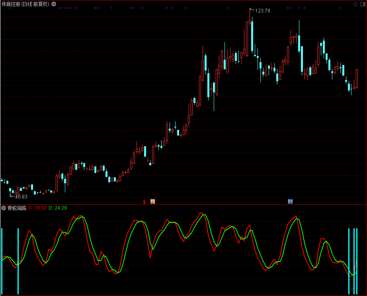Click the D: 24.29 indicator value

click(58, 208)
